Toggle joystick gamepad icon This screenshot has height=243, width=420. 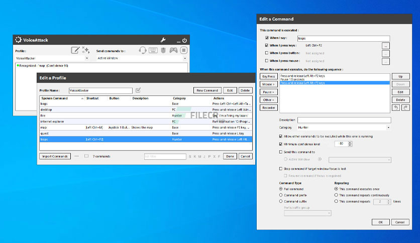pos(173,50)
